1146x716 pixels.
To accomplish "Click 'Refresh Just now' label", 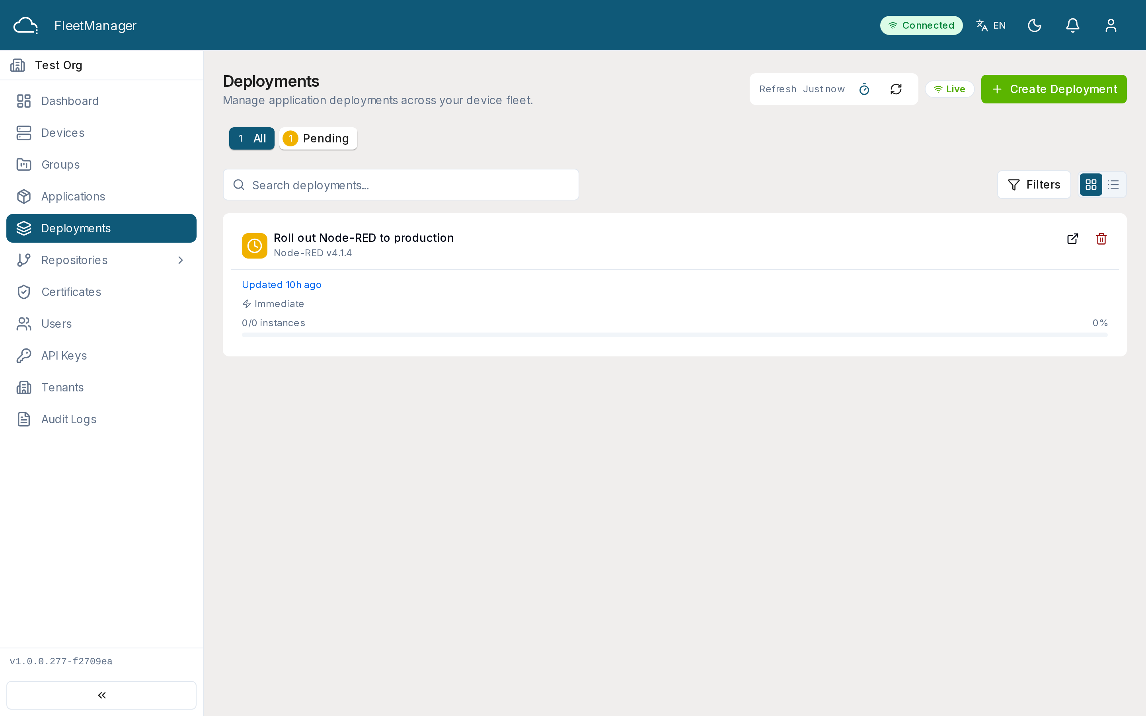I will pos(802,89).
